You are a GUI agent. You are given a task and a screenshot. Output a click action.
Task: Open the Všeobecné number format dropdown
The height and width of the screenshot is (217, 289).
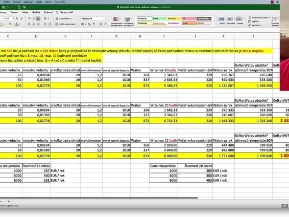click(x=106, y=18)
